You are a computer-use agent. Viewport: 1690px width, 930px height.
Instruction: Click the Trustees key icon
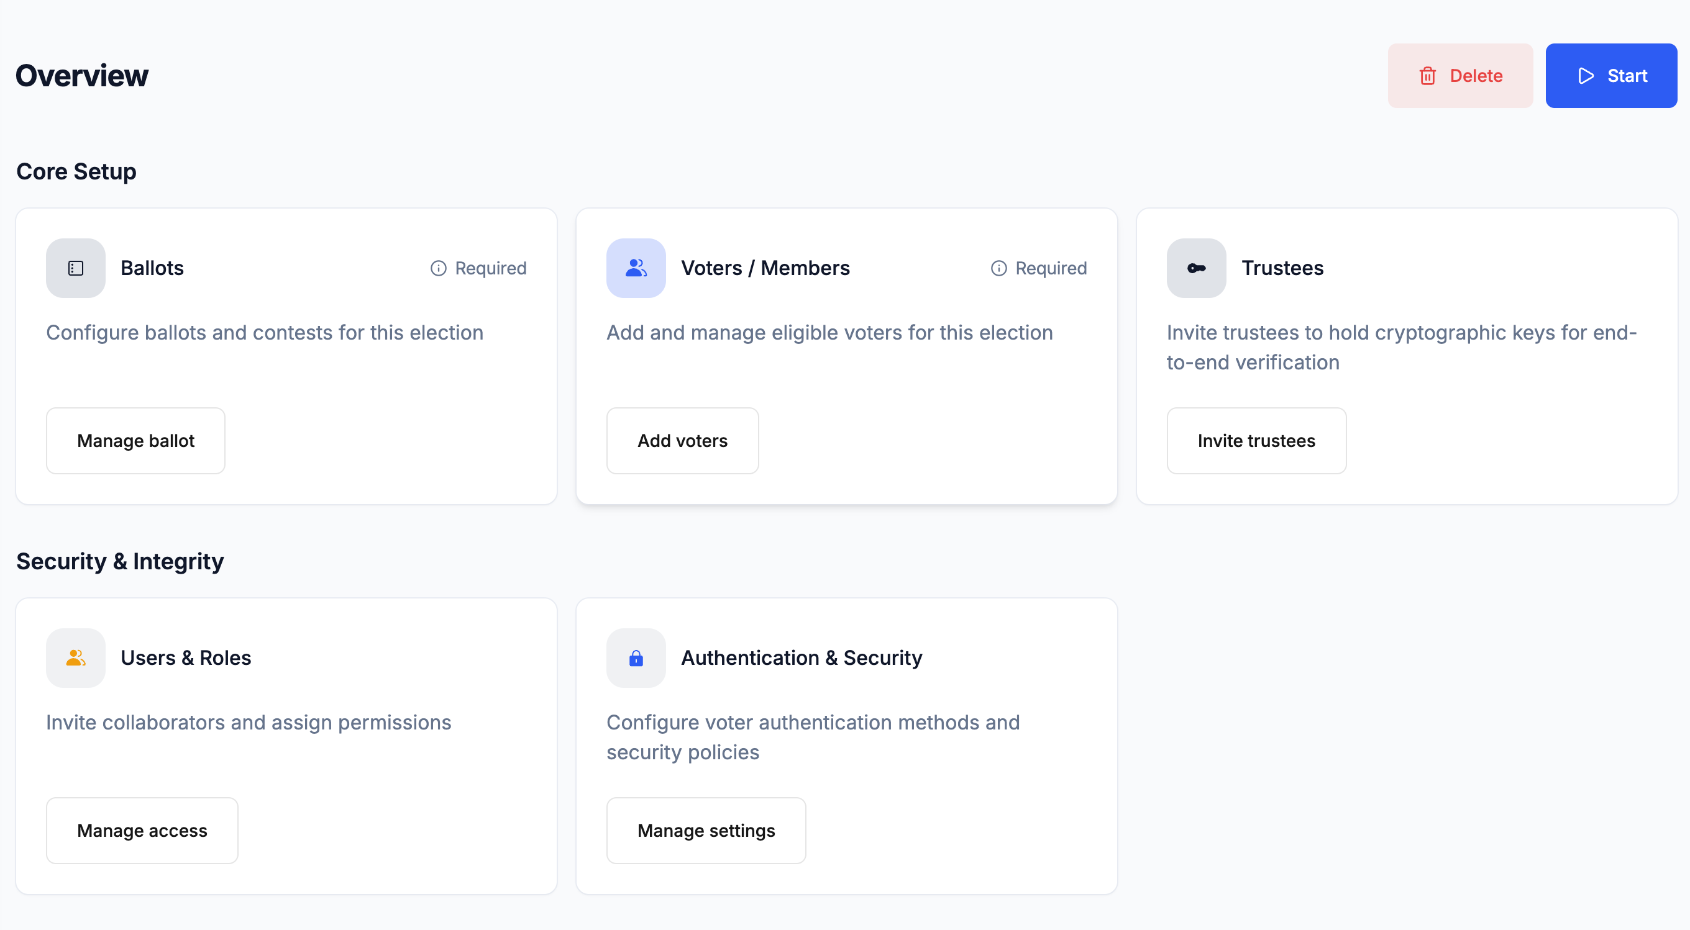click(x=1195, y=268)
